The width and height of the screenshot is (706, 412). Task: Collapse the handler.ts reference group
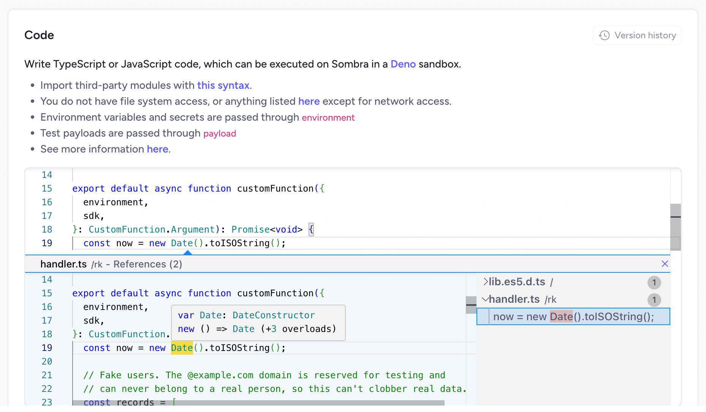pos(485,299)
